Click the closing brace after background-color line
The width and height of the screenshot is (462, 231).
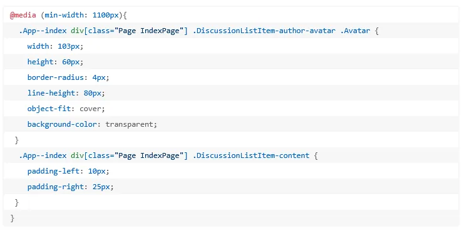coord(16,140)
